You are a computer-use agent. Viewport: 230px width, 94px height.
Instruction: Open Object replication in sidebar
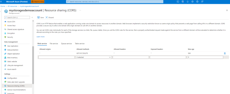coord(13,54)
